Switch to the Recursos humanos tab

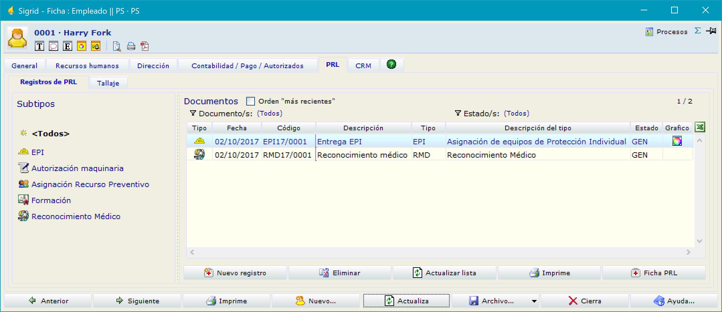pyautogui.click(x=87, y=65)
